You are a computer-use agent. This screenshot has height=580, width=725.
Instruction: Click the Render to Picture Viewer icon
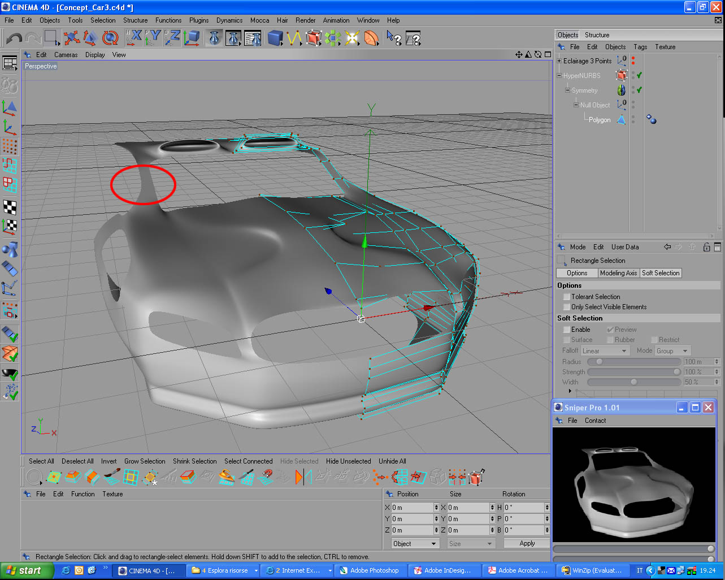tap(233, 37)
